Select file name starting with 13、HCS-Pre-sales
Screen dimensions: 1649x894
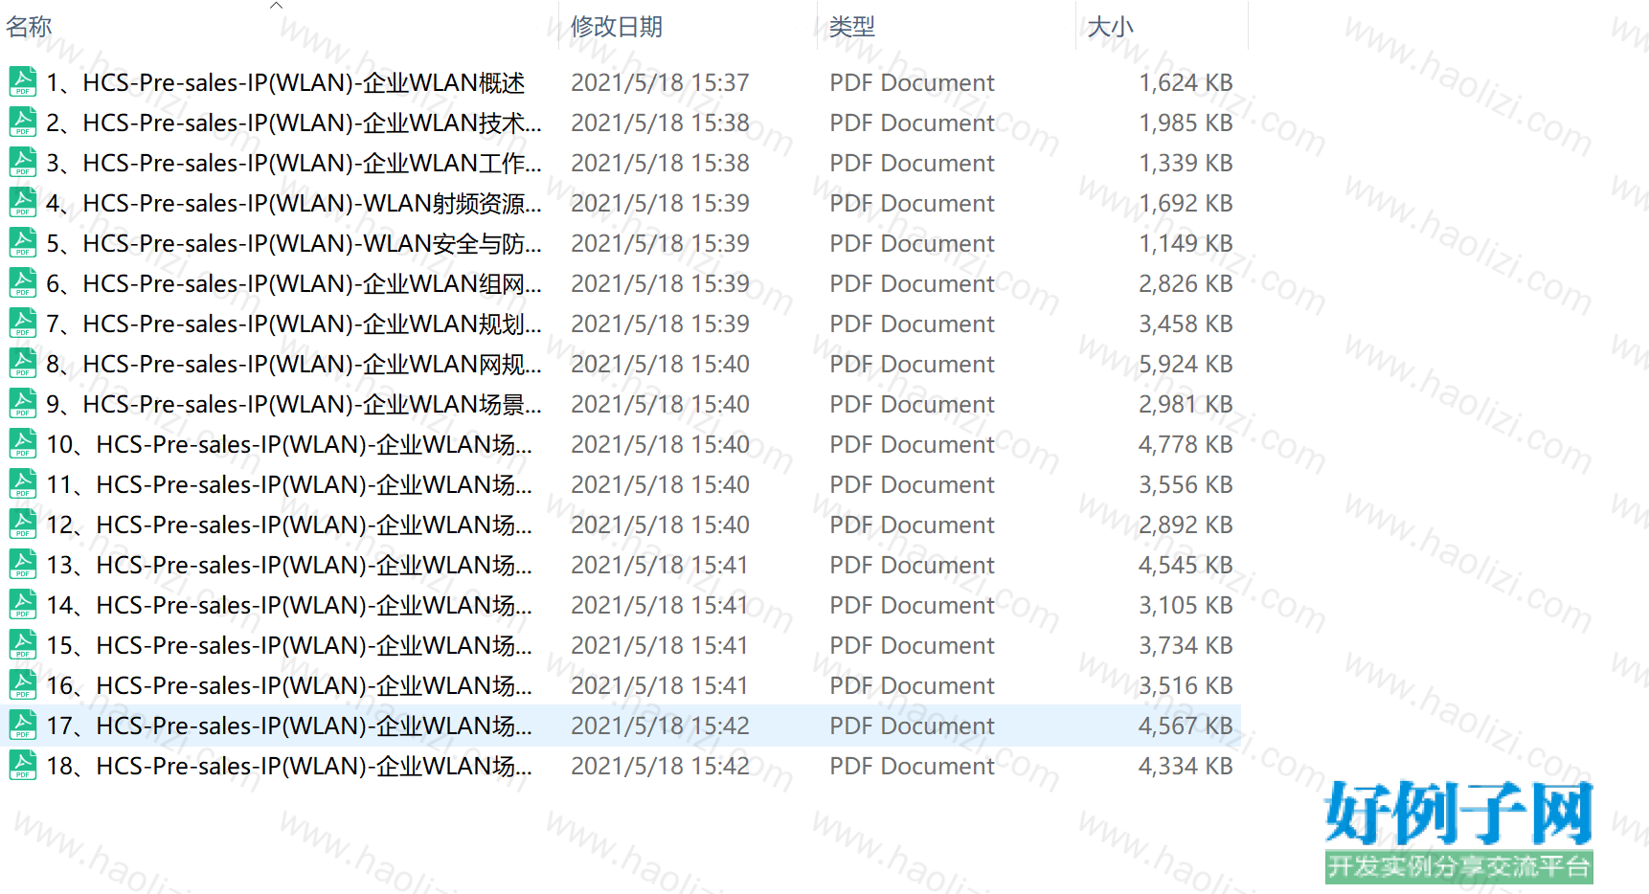289,566
